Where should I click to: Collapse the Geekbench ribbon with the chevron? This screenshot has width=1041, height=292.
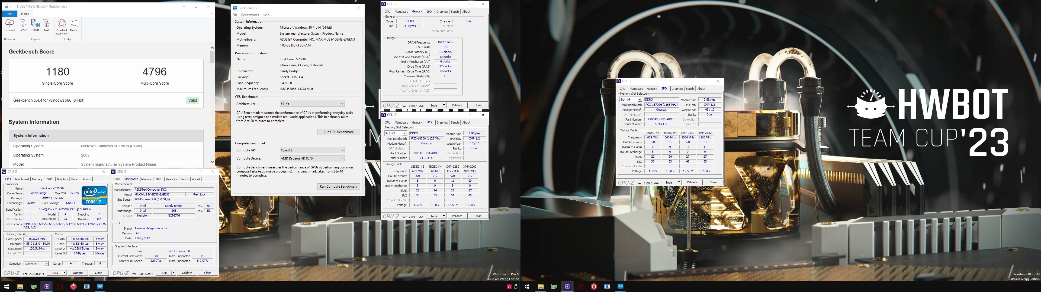tap(211, 14)
